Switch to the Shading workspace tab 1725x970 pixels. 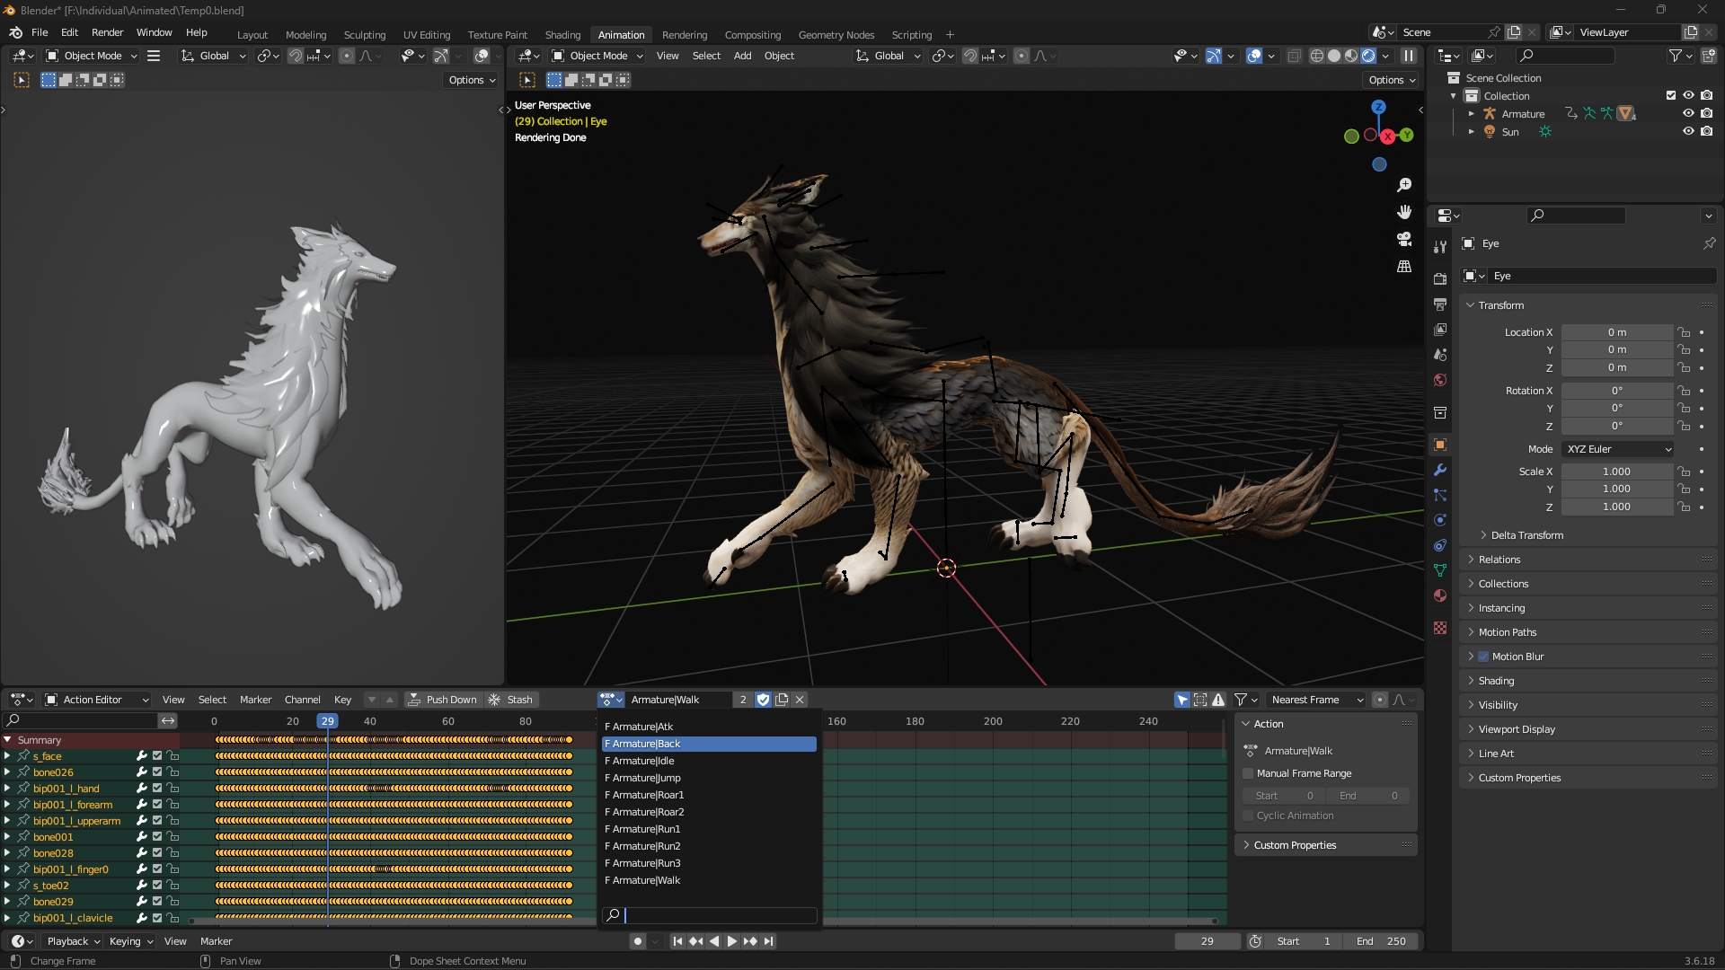tap(562, 35)
